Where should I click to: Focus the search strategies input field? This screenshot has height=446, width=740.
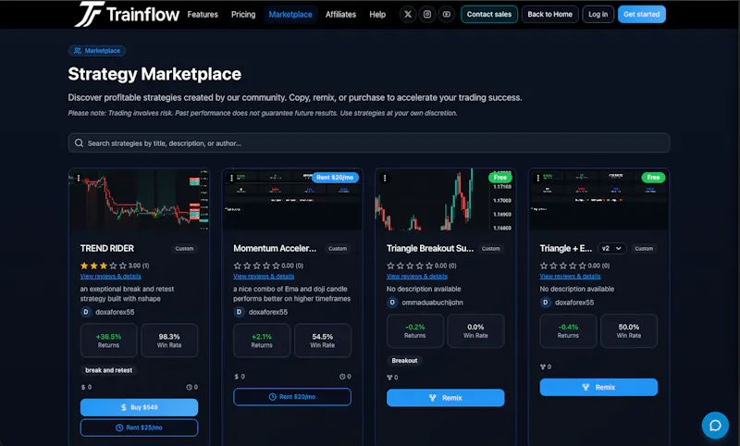pos(369,143)
